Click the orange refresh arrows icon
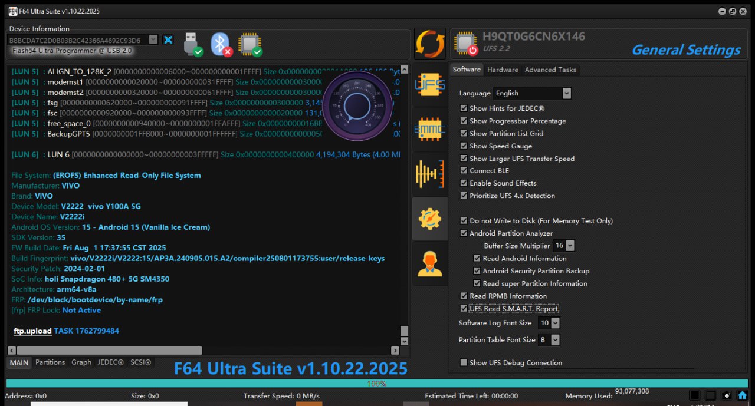The width and height of the screenshot is (755, 406). (430, 44)
